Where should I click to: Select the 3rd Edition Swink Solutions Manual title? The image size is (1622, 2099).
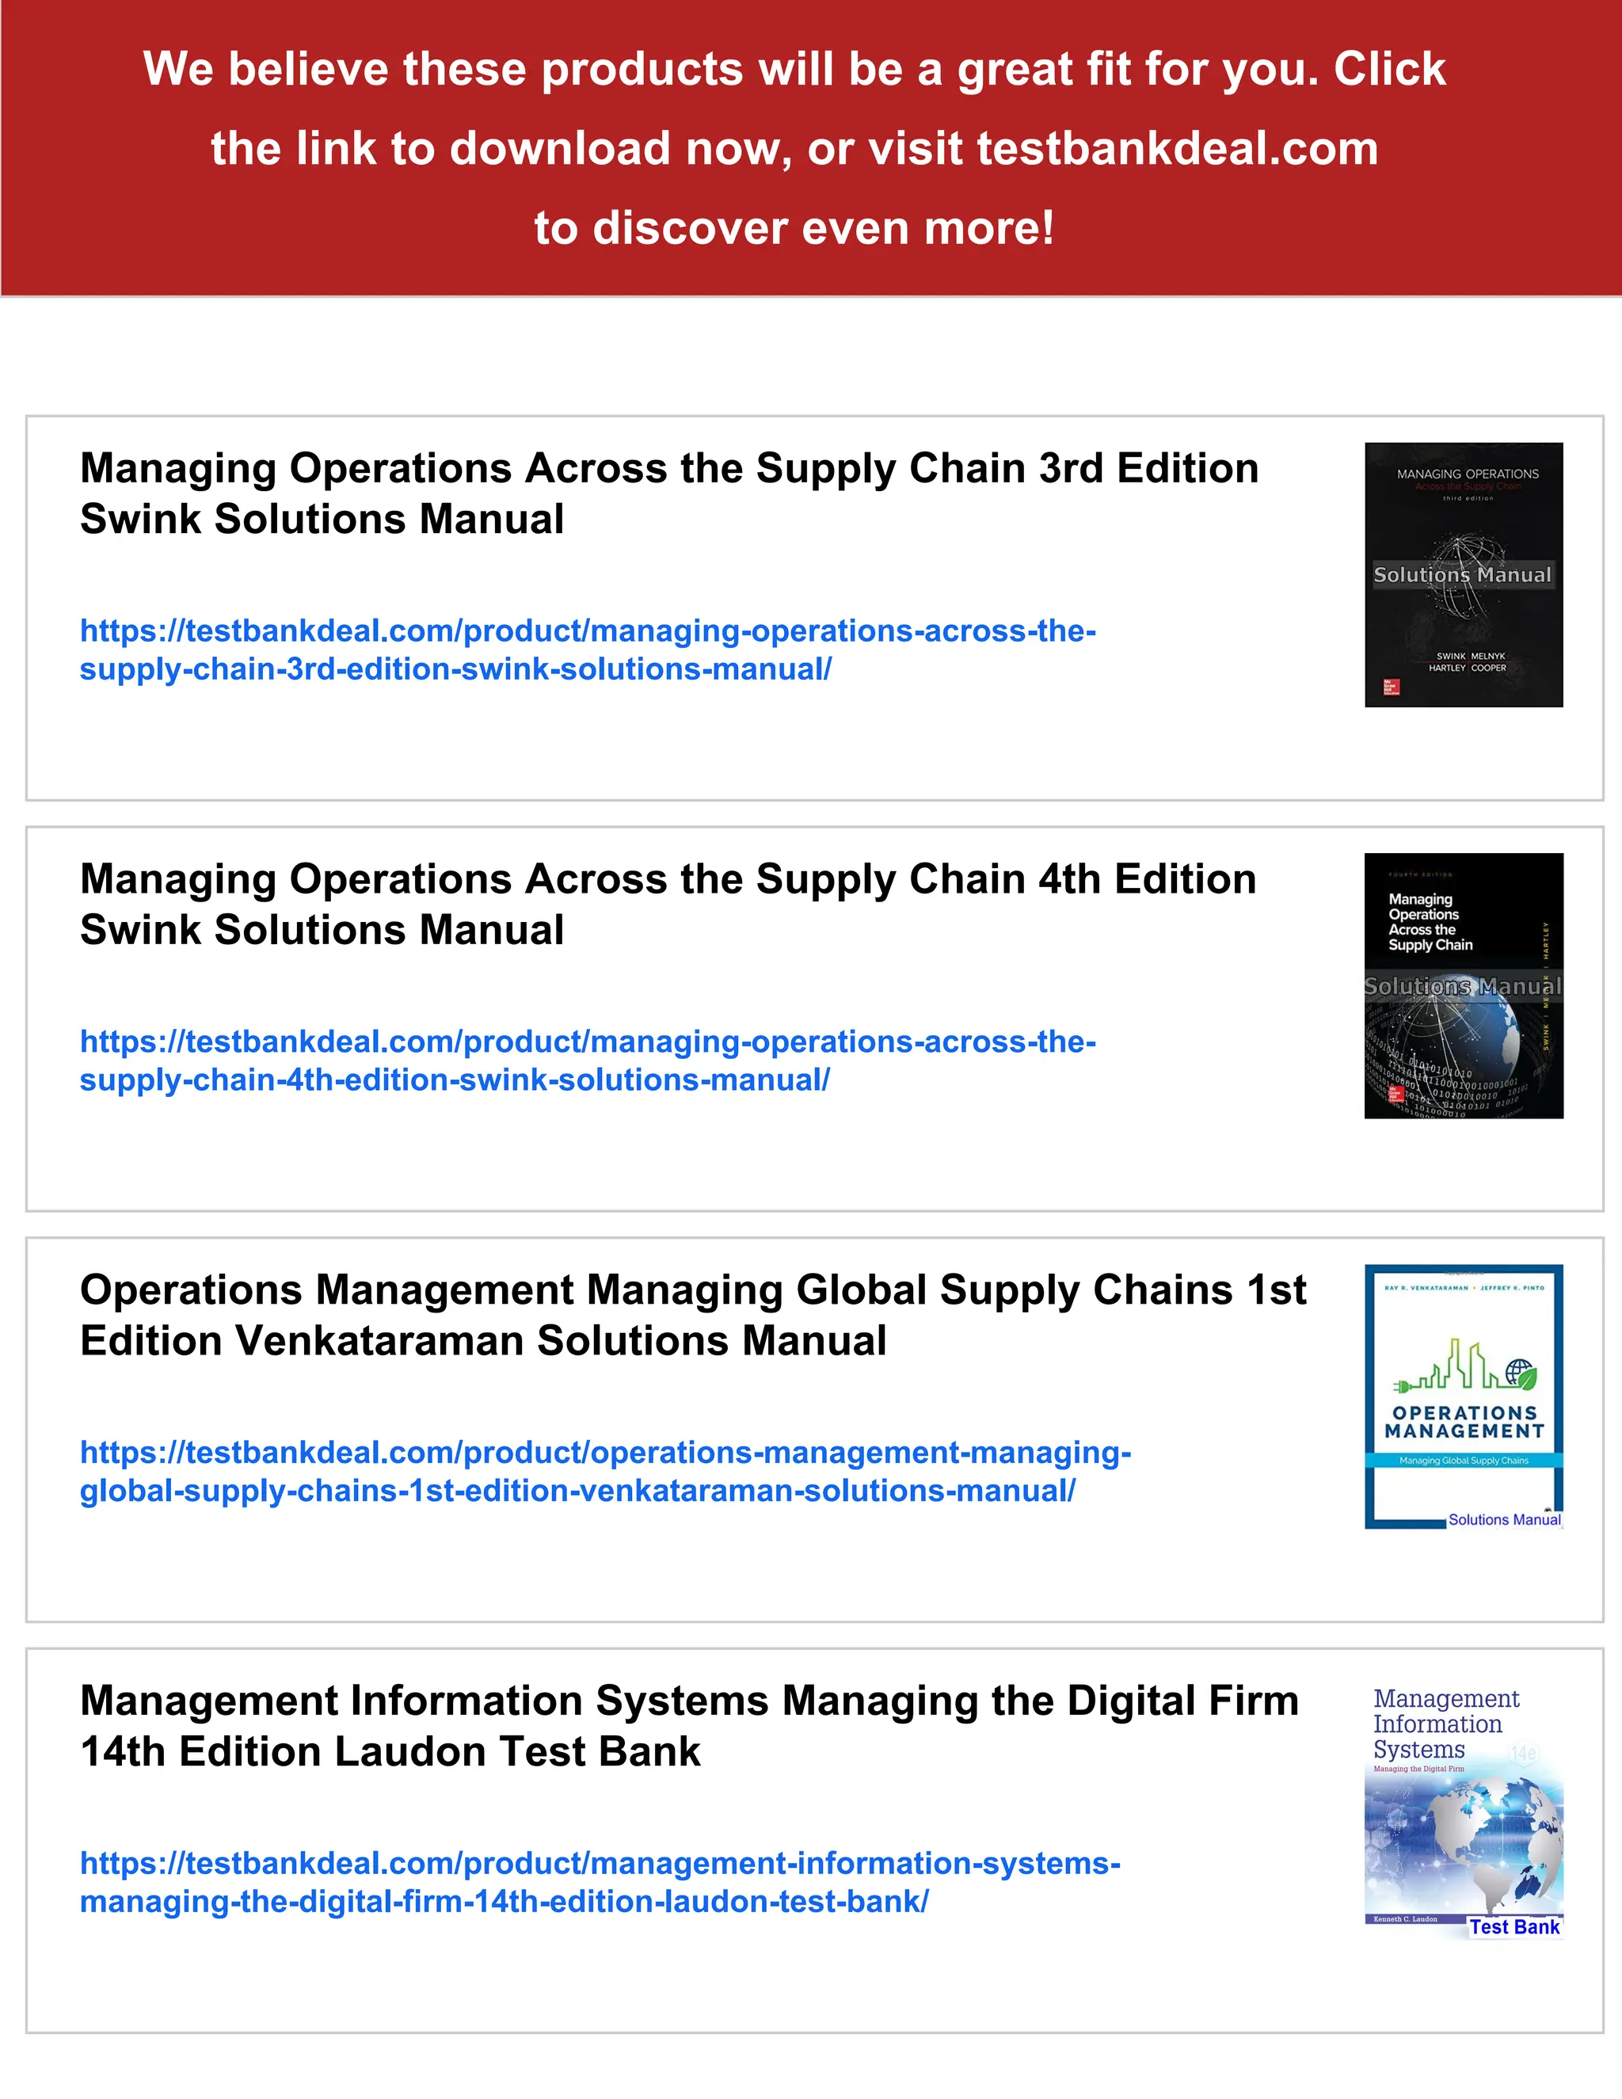[x=668, y=493]
